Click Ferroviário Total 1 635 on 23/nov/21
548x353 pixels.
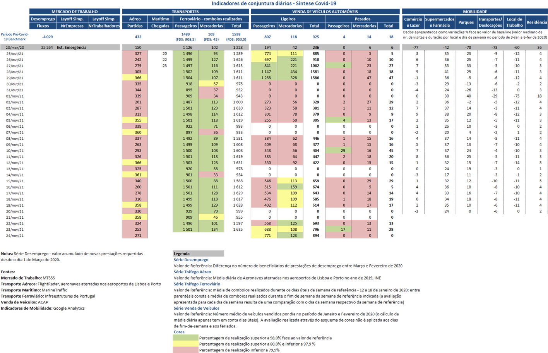pos(237,230)
